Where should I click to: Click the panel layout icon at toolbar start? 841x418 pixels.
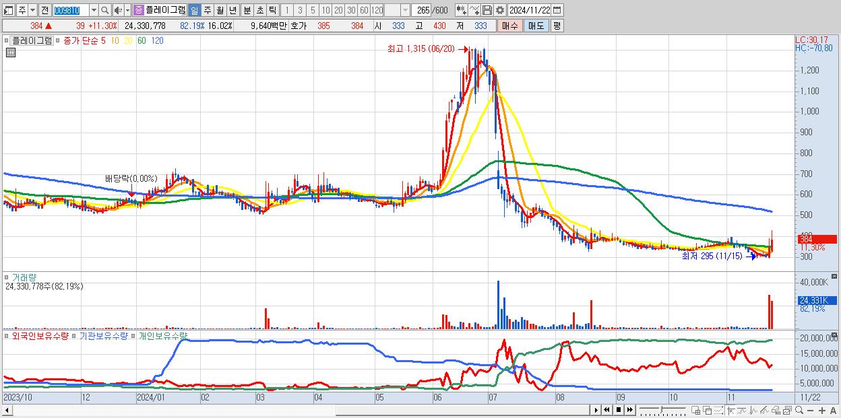(x=9, y=10)
